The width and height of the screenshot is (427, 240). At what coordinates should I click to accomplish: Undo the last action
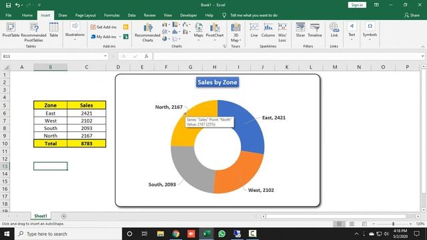click(x=17, y=5)
